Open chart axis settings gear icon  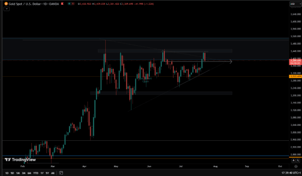pyautogui.click(x=296, y=166)
